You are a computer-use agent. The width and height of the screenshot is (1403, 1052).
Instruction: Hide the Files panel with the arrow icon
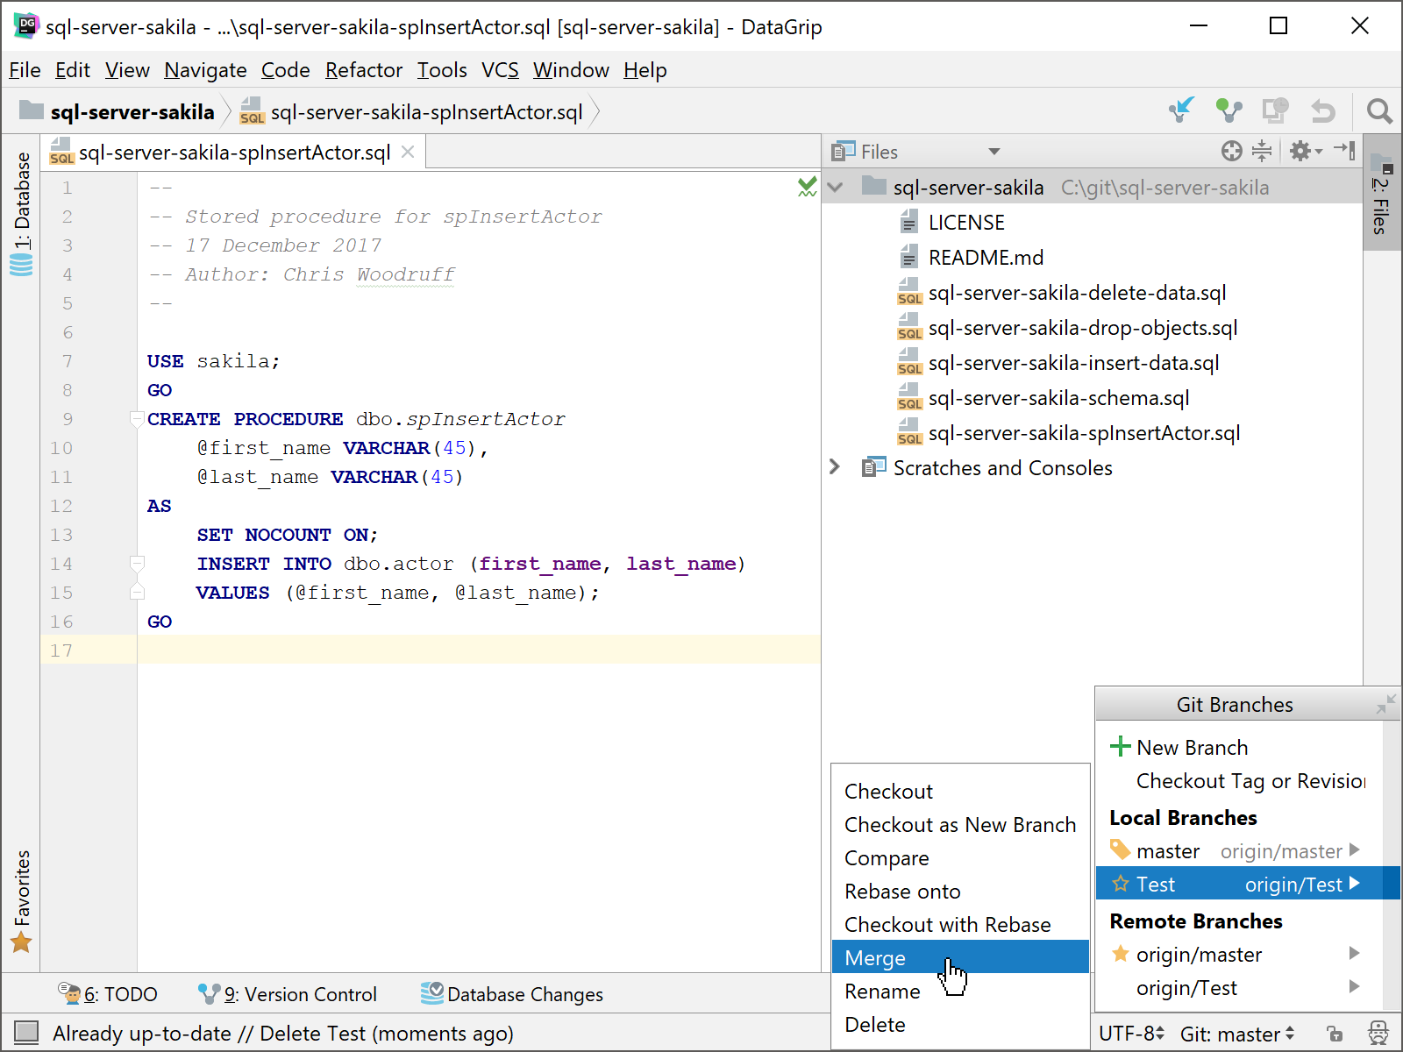(1345, 151)
